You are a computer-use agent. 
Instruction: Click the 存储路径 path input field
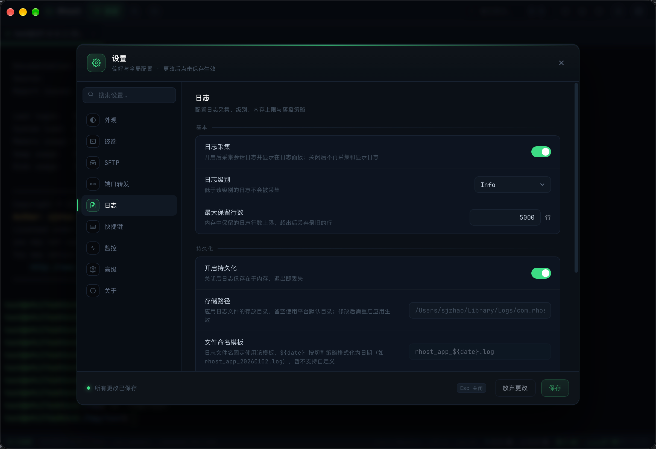pyautogui.click(x=480, y=310)
